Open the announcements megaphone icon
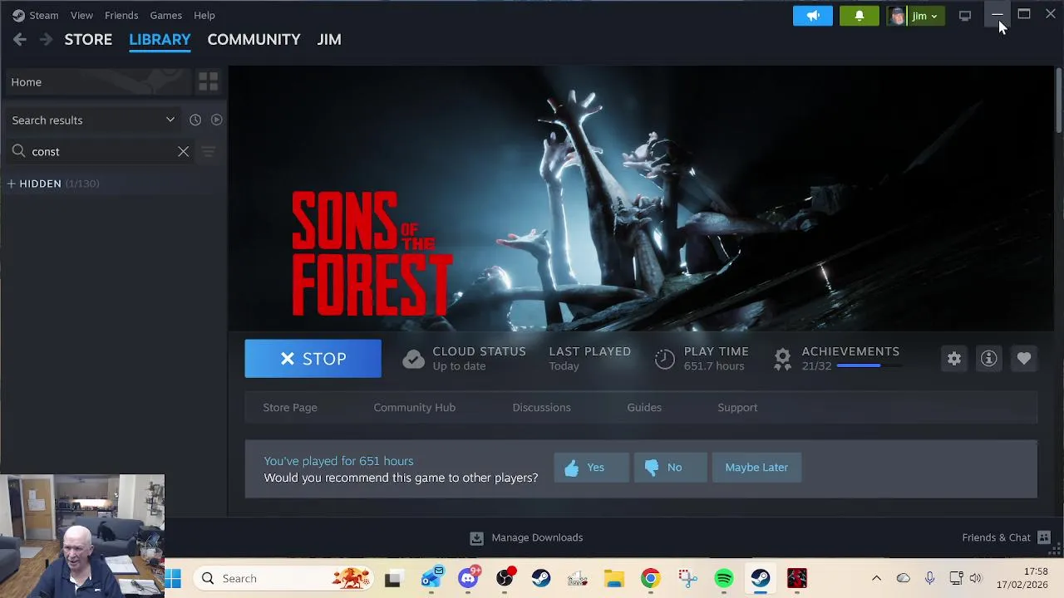Image resolution: width=1064 pixels, height=598 pixels. 813,16
